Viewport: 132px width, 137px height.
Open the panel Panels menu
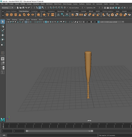(41, 19)
